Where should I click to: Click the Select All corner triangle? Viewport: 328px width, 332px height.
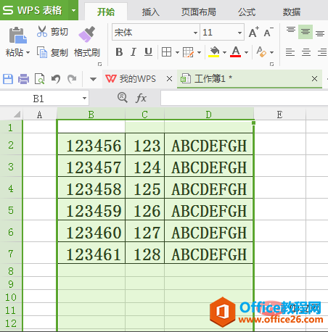tap(17, 115)
